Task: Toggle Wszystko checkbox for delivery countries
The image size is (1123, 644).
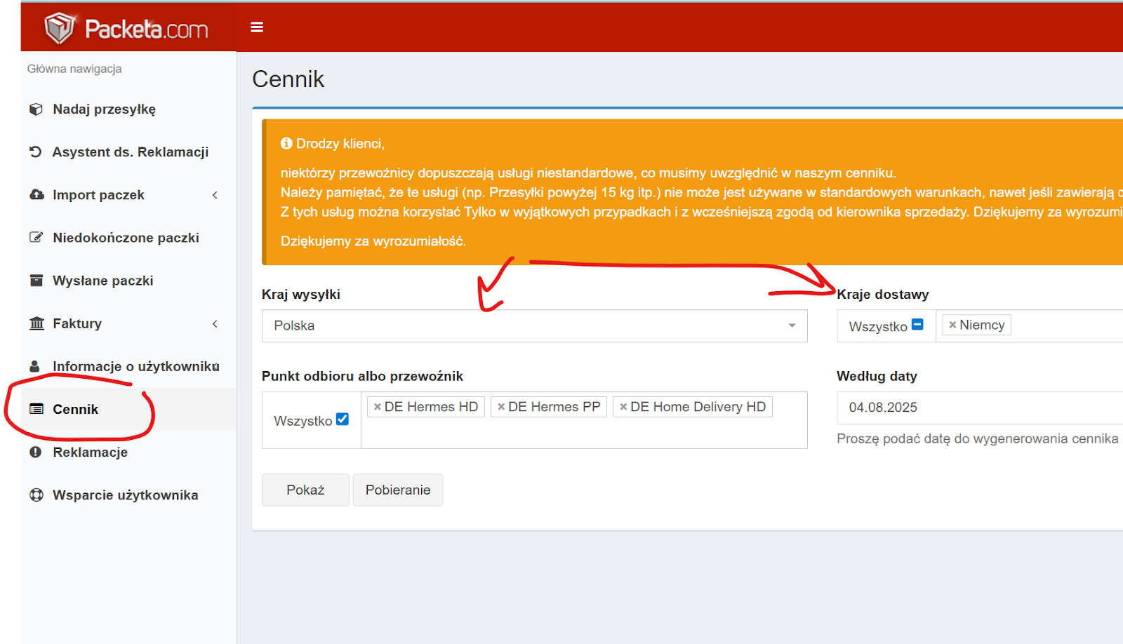Action: pos(917,324)
